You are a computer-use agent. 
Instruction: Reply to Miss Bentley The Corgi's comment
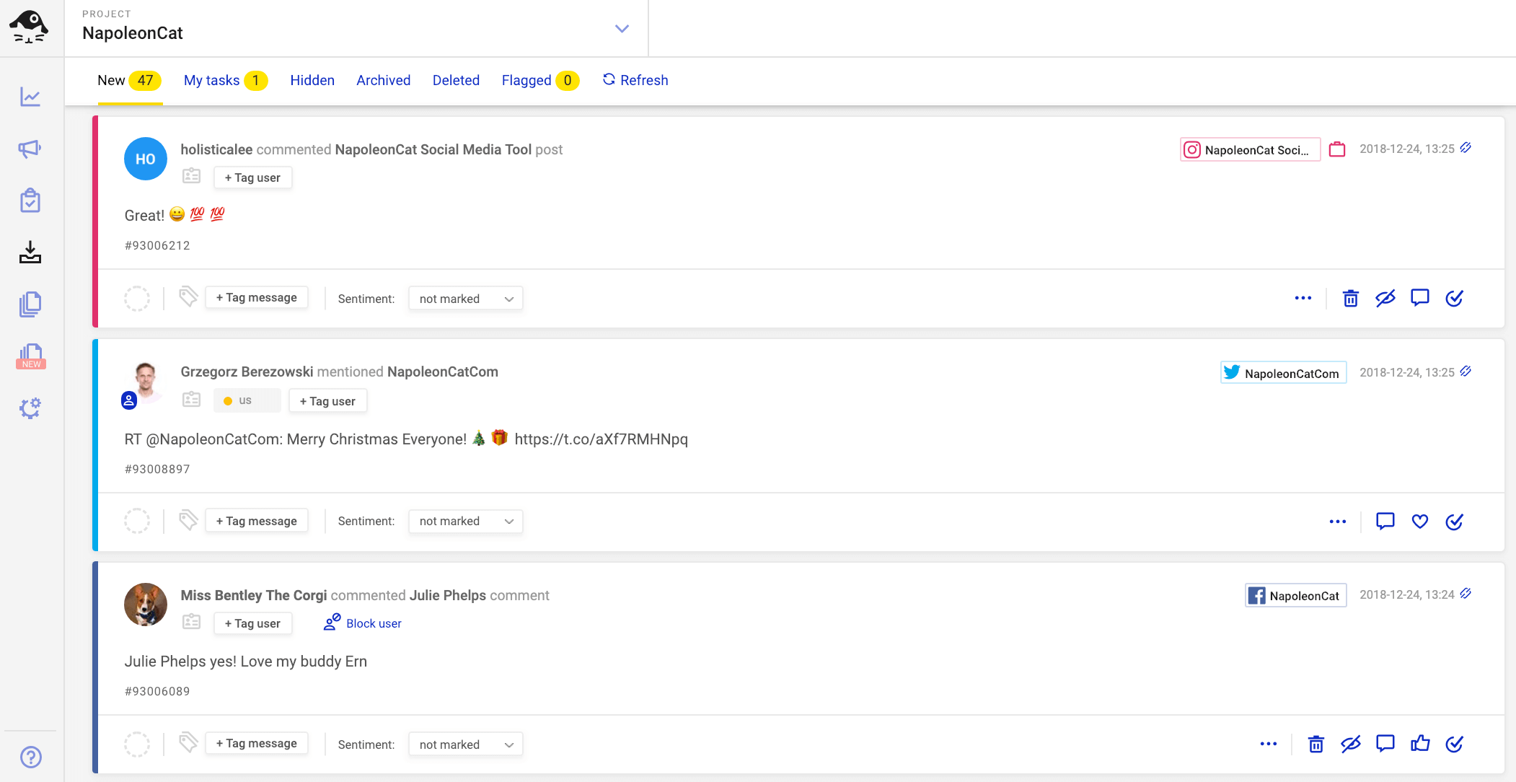click(x=1385, y=744)
